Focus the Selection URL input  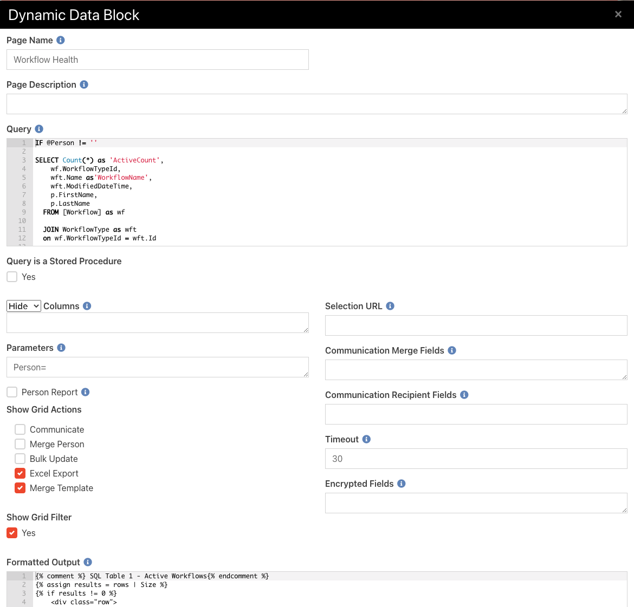click(x=476, y=325)
